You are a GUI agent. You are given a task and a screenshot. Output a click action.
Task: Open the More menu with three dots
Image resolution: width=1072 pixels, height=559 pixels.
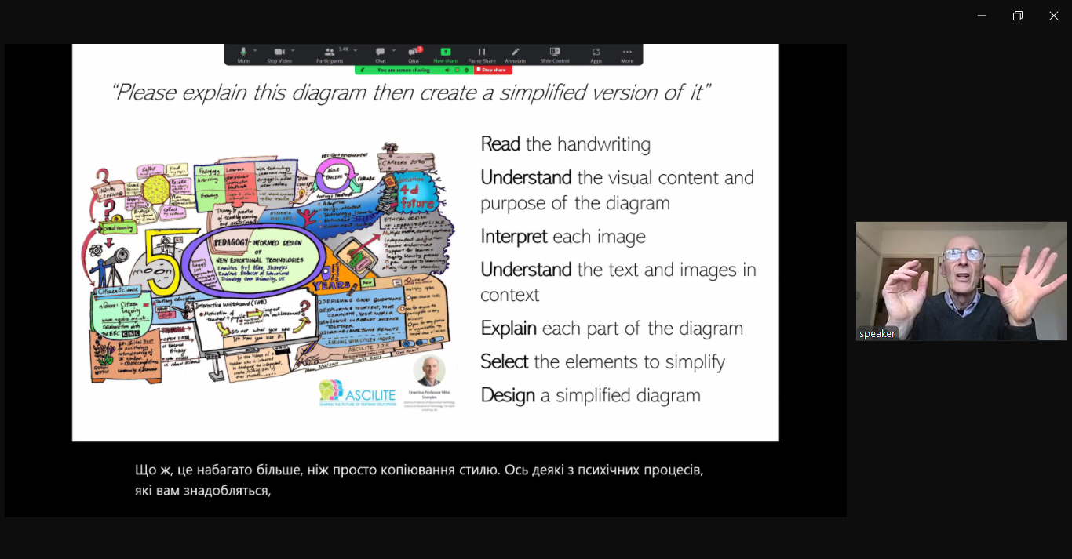(627, 53)
